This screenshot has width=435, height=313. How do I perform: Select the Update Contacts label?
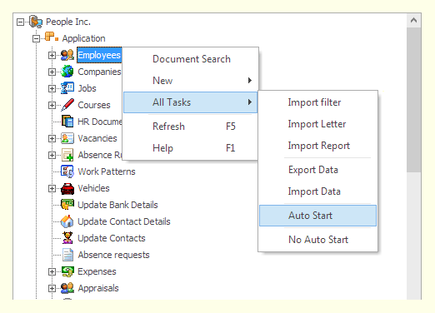coord(112,238)
